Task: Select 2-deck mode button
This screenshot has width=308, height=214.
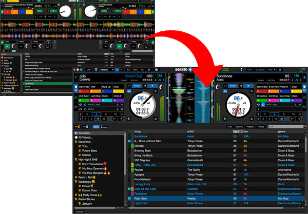Action: click(x=117, y=70)
